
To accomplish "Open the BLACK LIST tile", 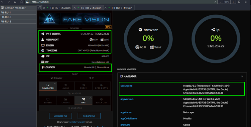I will click(101, 101).
